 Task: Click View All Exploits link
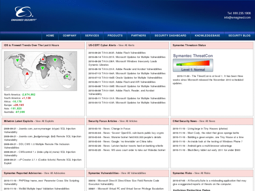[45, 121]
